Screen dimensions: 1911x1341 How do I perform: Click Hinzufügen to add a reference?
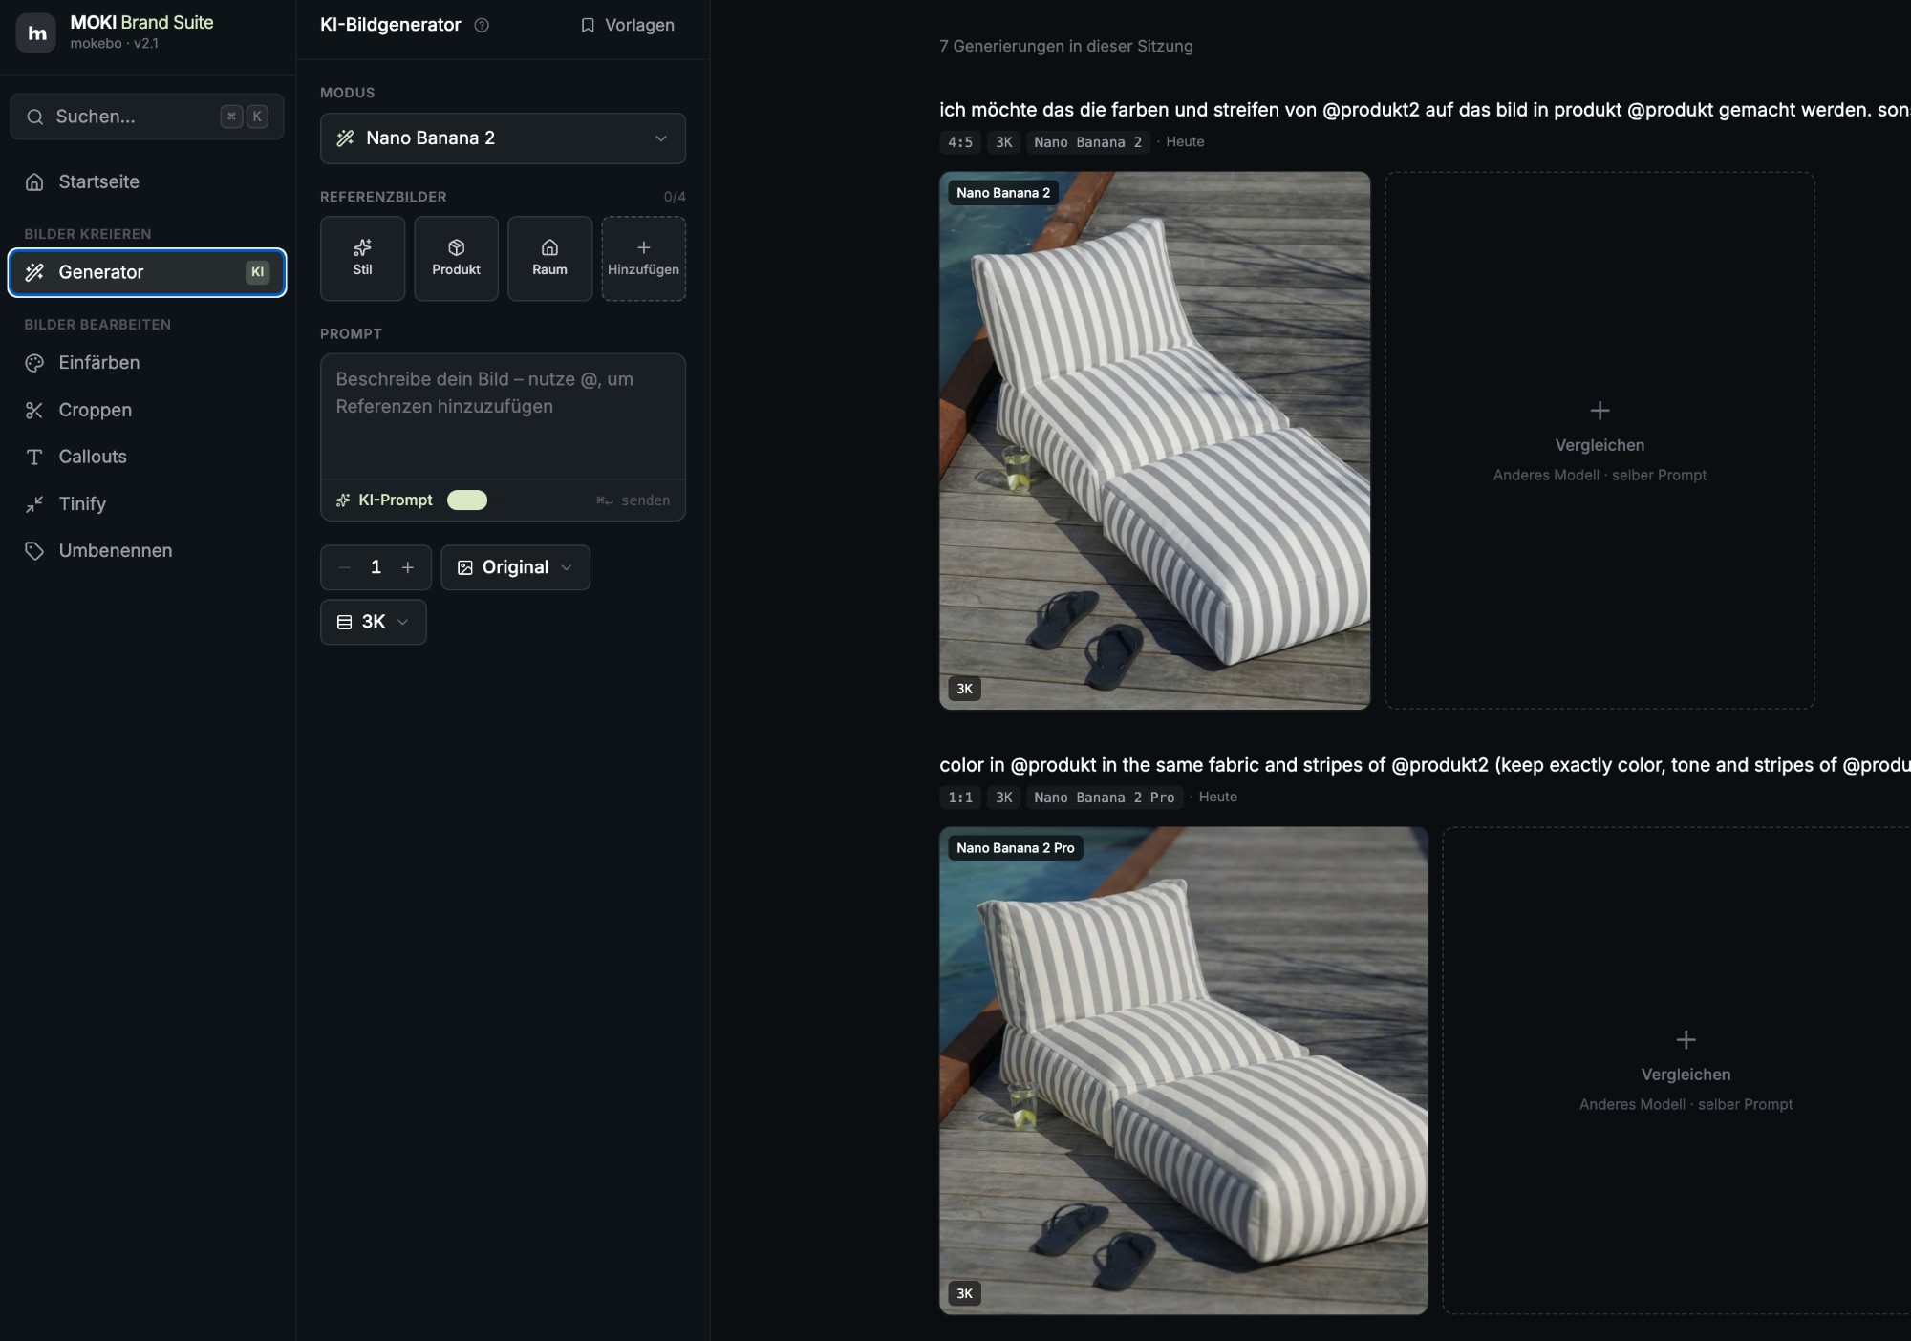pos(643,258)
